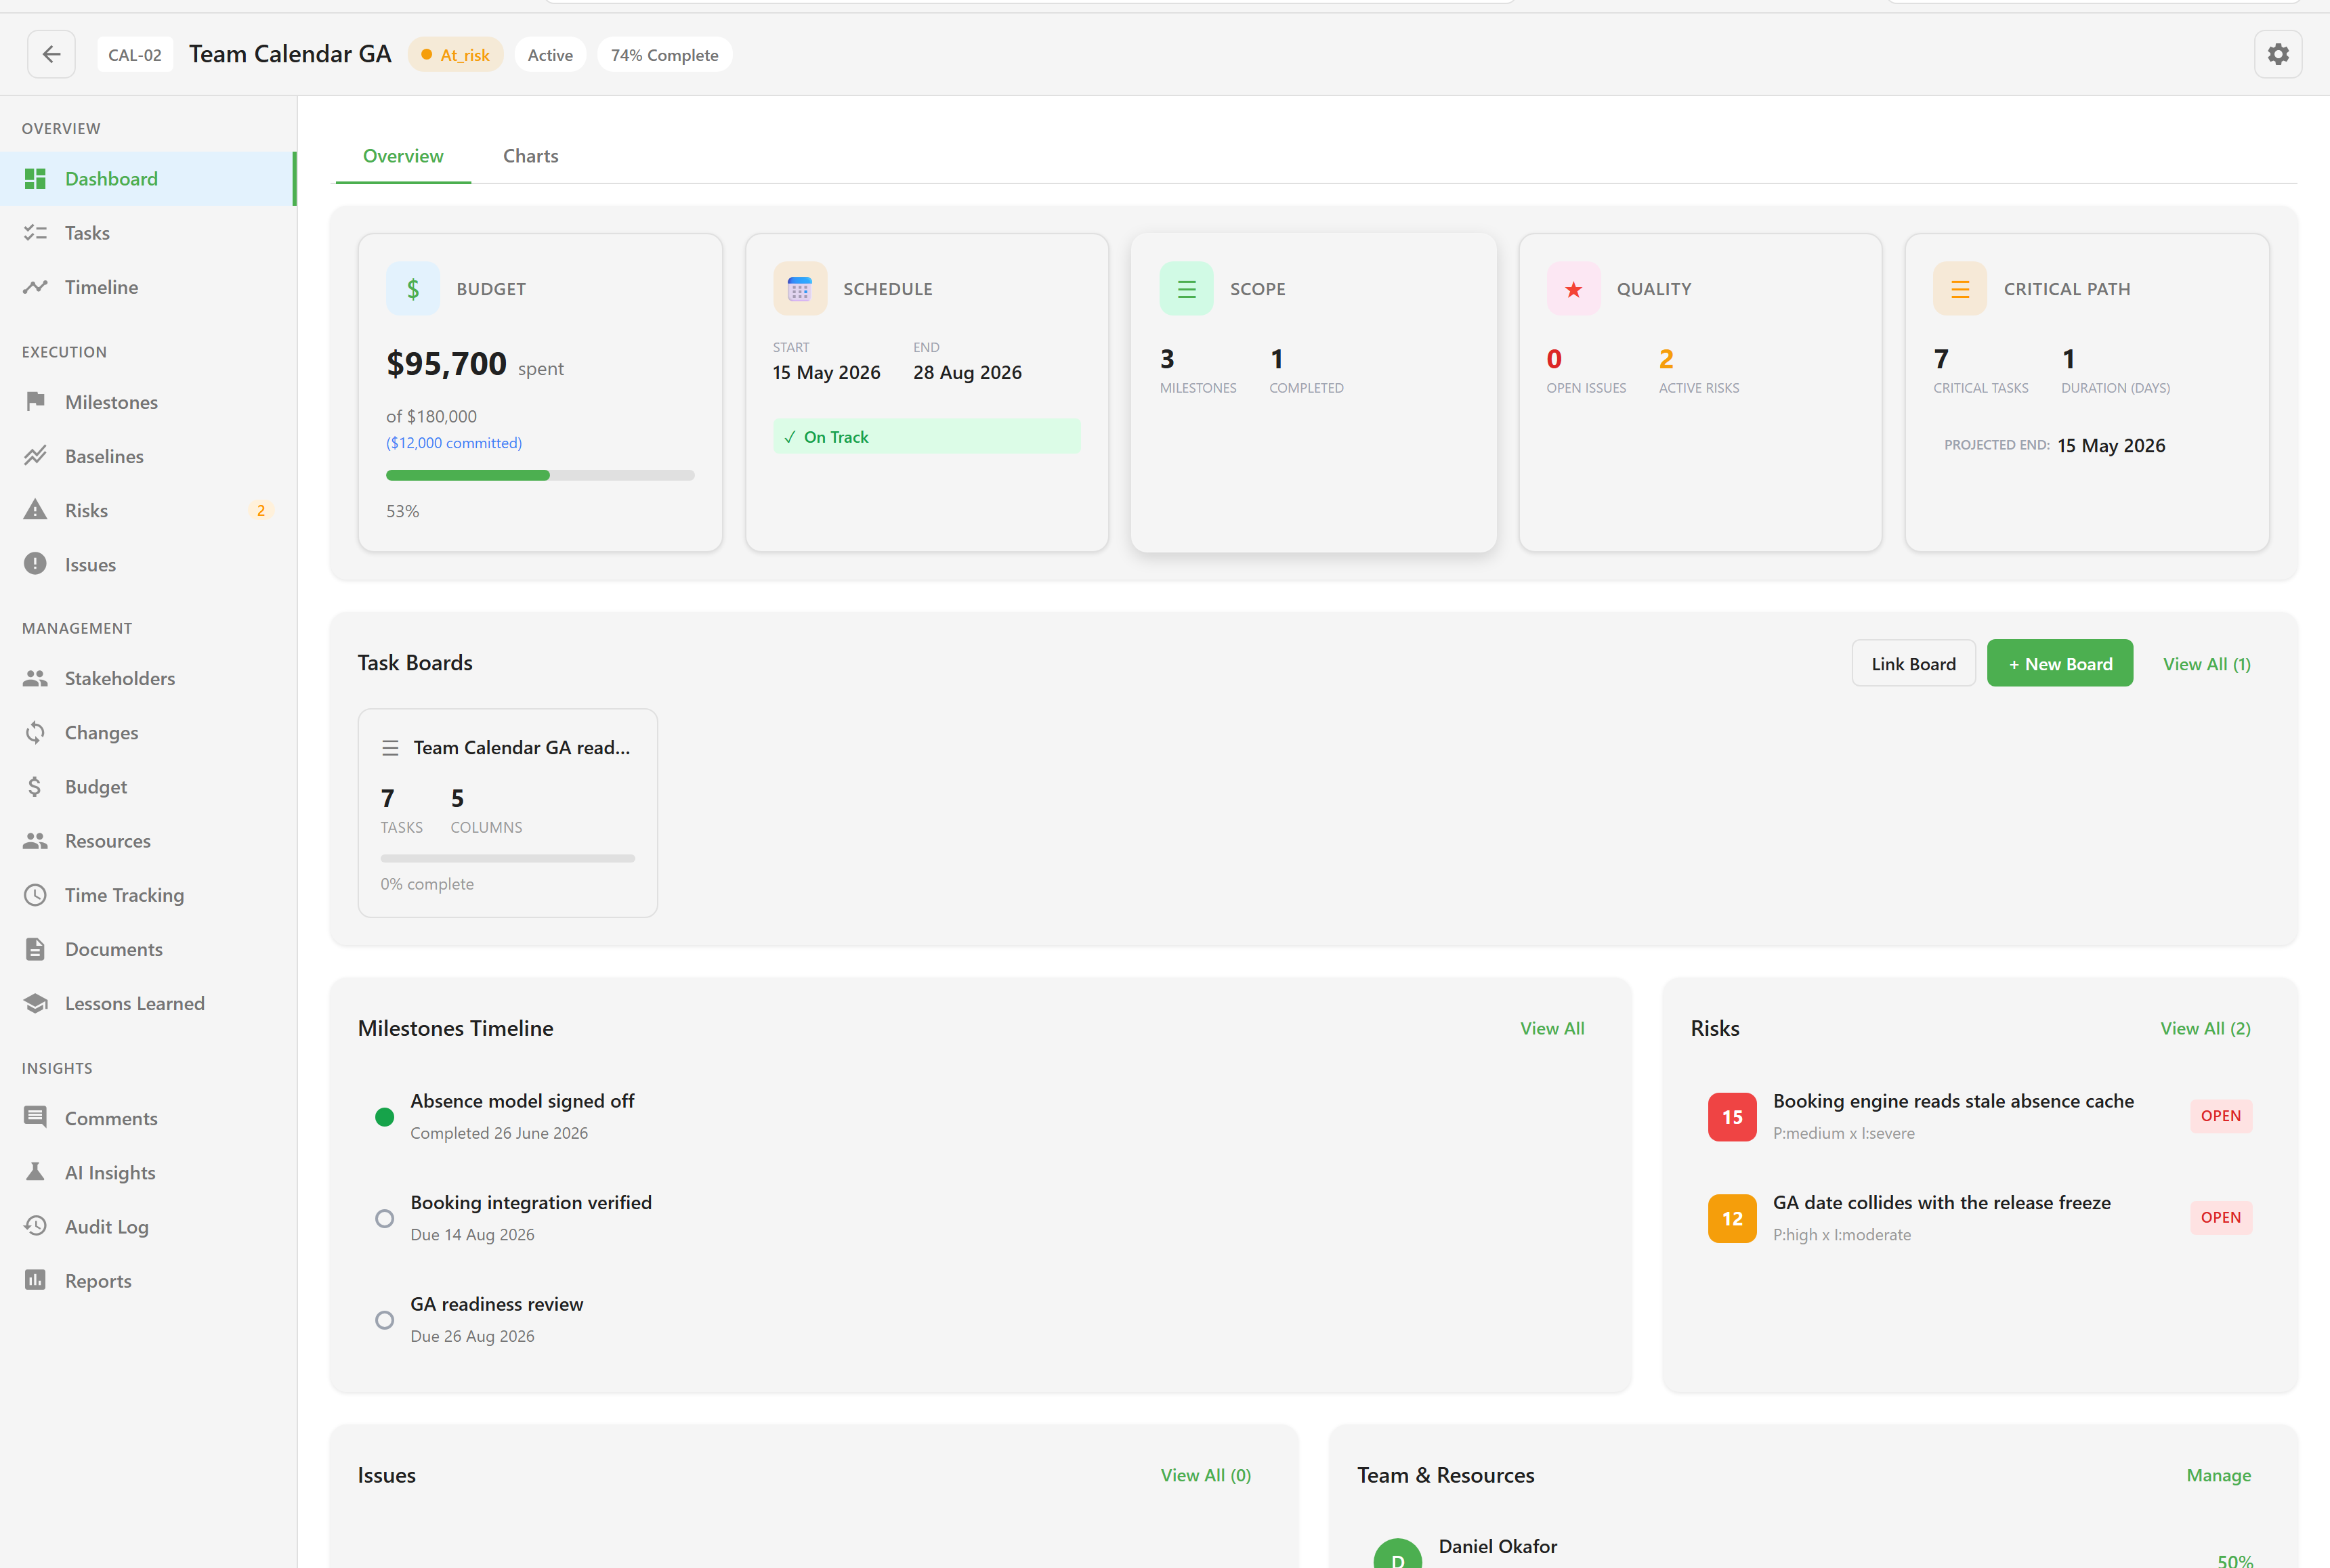Click the task board completion progress bar

507,858
